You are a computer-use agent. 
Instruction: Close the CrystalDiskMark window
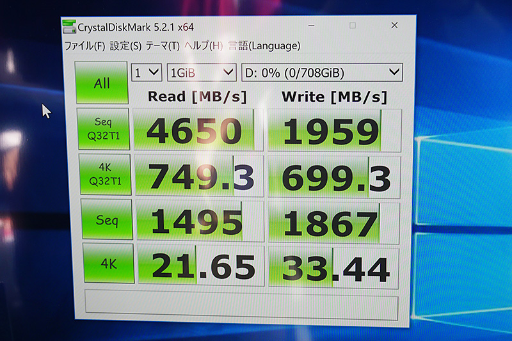[x=394, y=25]
